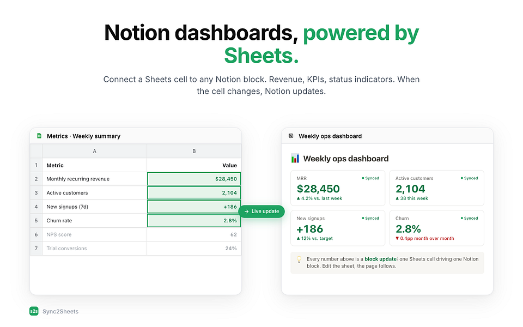The image size is (523, 327).
Task: Select row 6 header number
Action: [x=36, y=234]
